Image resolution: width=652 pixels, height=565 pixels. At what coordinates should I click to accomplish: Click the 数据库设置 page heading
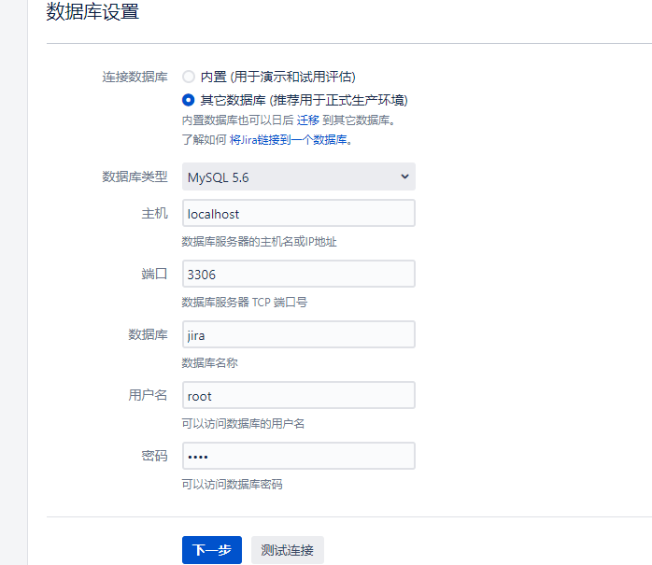click(92, 11)
